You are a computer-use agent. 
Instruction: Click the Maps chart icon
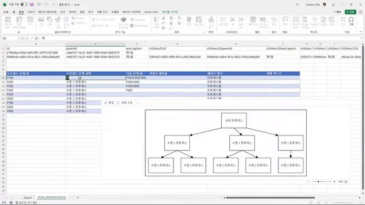[x=189, y=21]
